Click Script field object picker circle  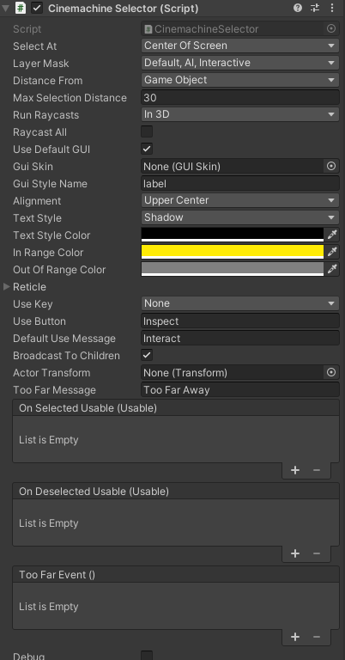click(x=331, y=28)
